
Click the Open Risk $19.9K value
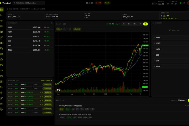[x=165, y=15]
